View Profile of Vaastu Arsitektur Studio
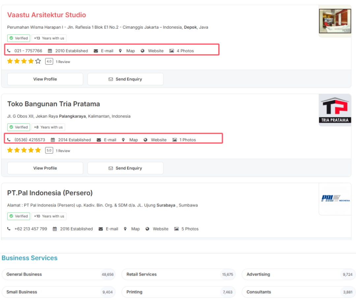This screenshot has width=356, height=300. pos(45,79)
